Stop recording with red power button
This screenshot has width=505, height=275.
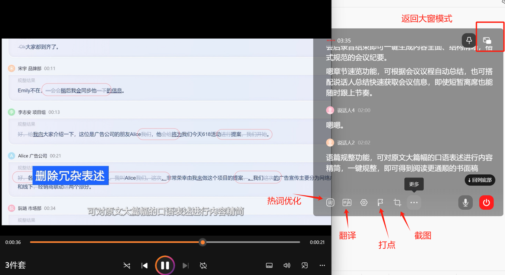point(486,203)
